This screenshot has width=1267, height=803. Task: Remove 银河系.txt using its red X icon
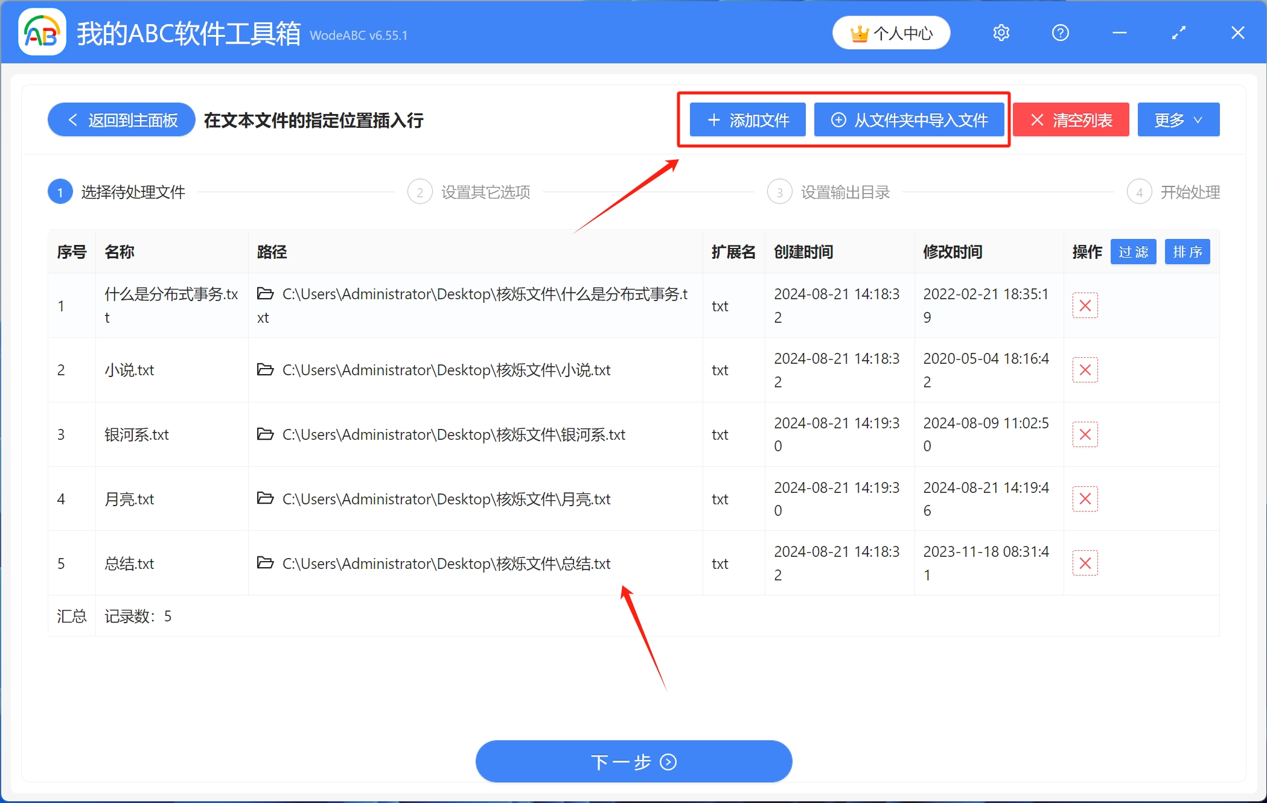pos(1085,434)
